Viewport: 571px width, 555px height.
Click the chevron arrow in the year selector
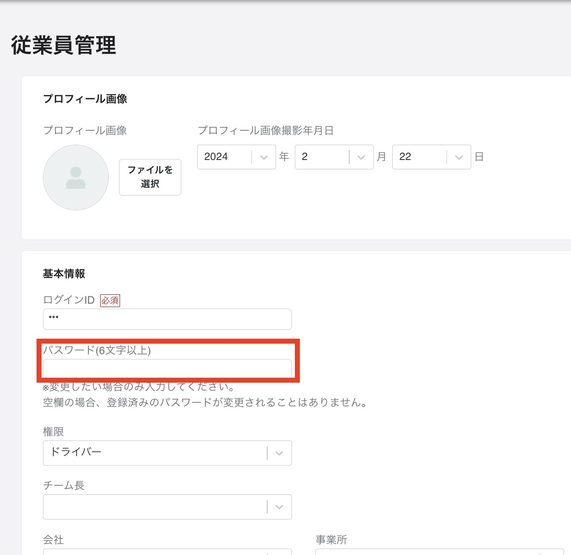click(x=264, y=158)
